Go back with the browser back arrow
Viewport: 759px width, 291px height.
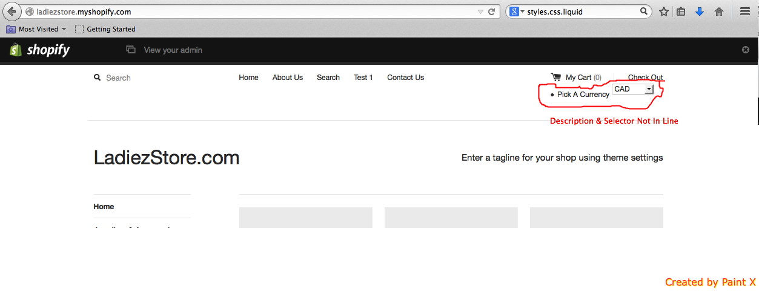pos(12,12)
